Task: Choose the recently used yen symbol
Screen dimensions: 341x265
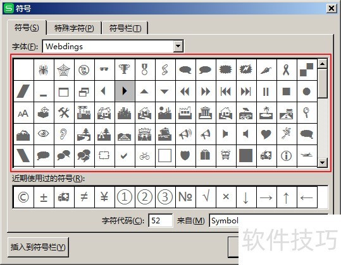Action: click(104, 197)
